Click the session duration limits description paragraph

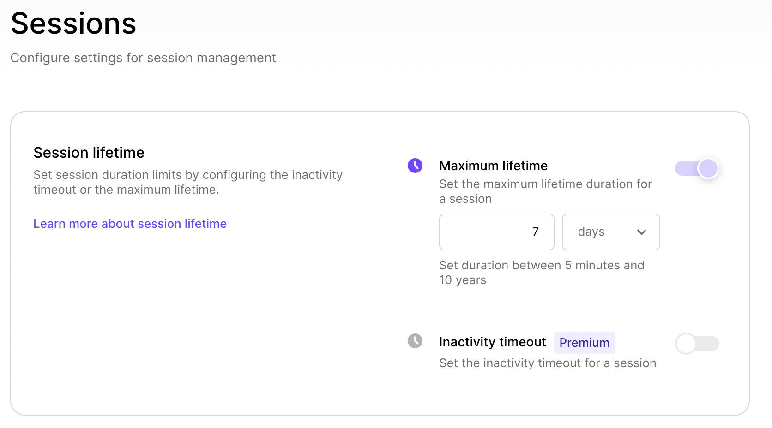[x=187, y=182]
